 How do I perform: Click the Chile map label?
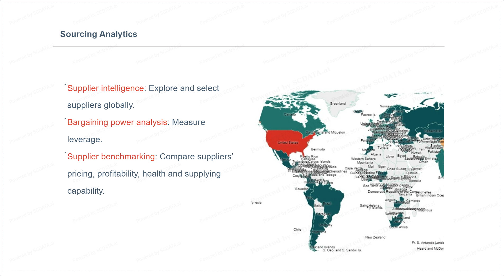pos(297,230)
